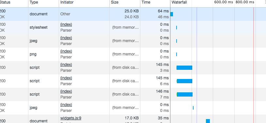The width and height of the screenshot is (266, 123).
Task: Select the document row's waterfall bar at timeline start
Action: click(x=172, y=14)
